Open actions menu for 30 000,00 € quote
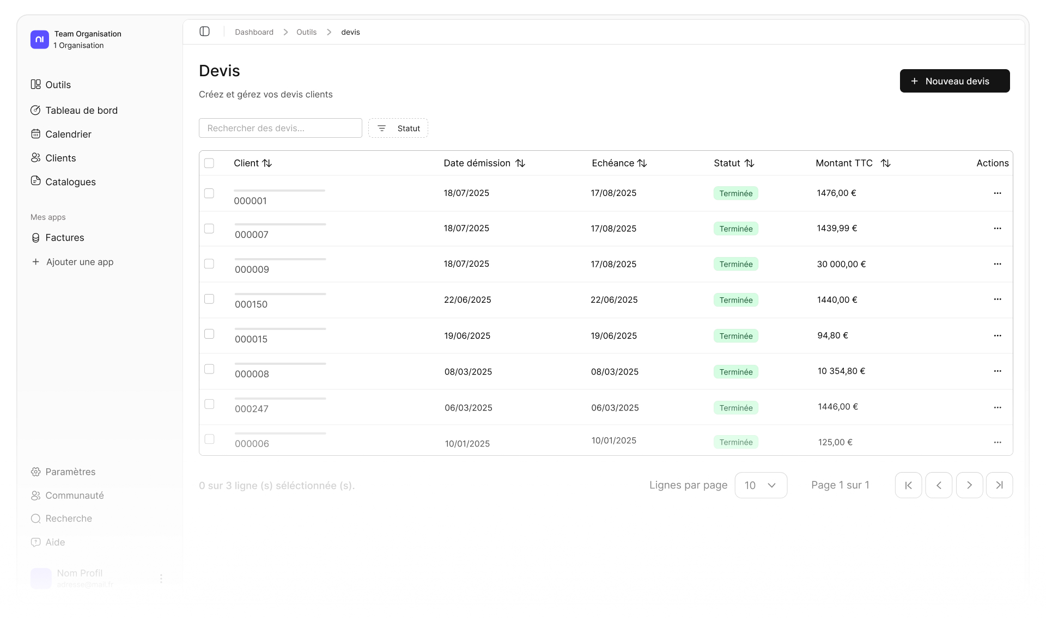1046x618 pixels. pos(997,264)
